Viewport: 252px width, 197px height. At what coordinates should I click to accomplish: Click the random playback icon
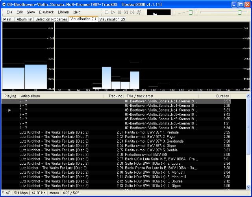coord(139,12)
